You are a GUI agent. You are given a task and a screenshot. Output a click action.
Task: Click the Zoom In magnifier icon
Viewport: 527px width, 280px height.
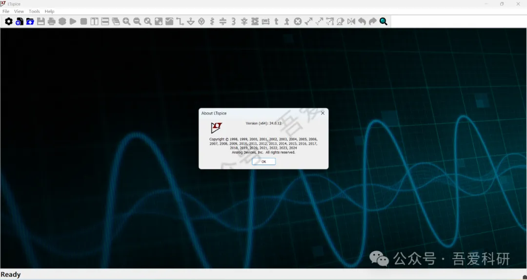click(126, 21)
